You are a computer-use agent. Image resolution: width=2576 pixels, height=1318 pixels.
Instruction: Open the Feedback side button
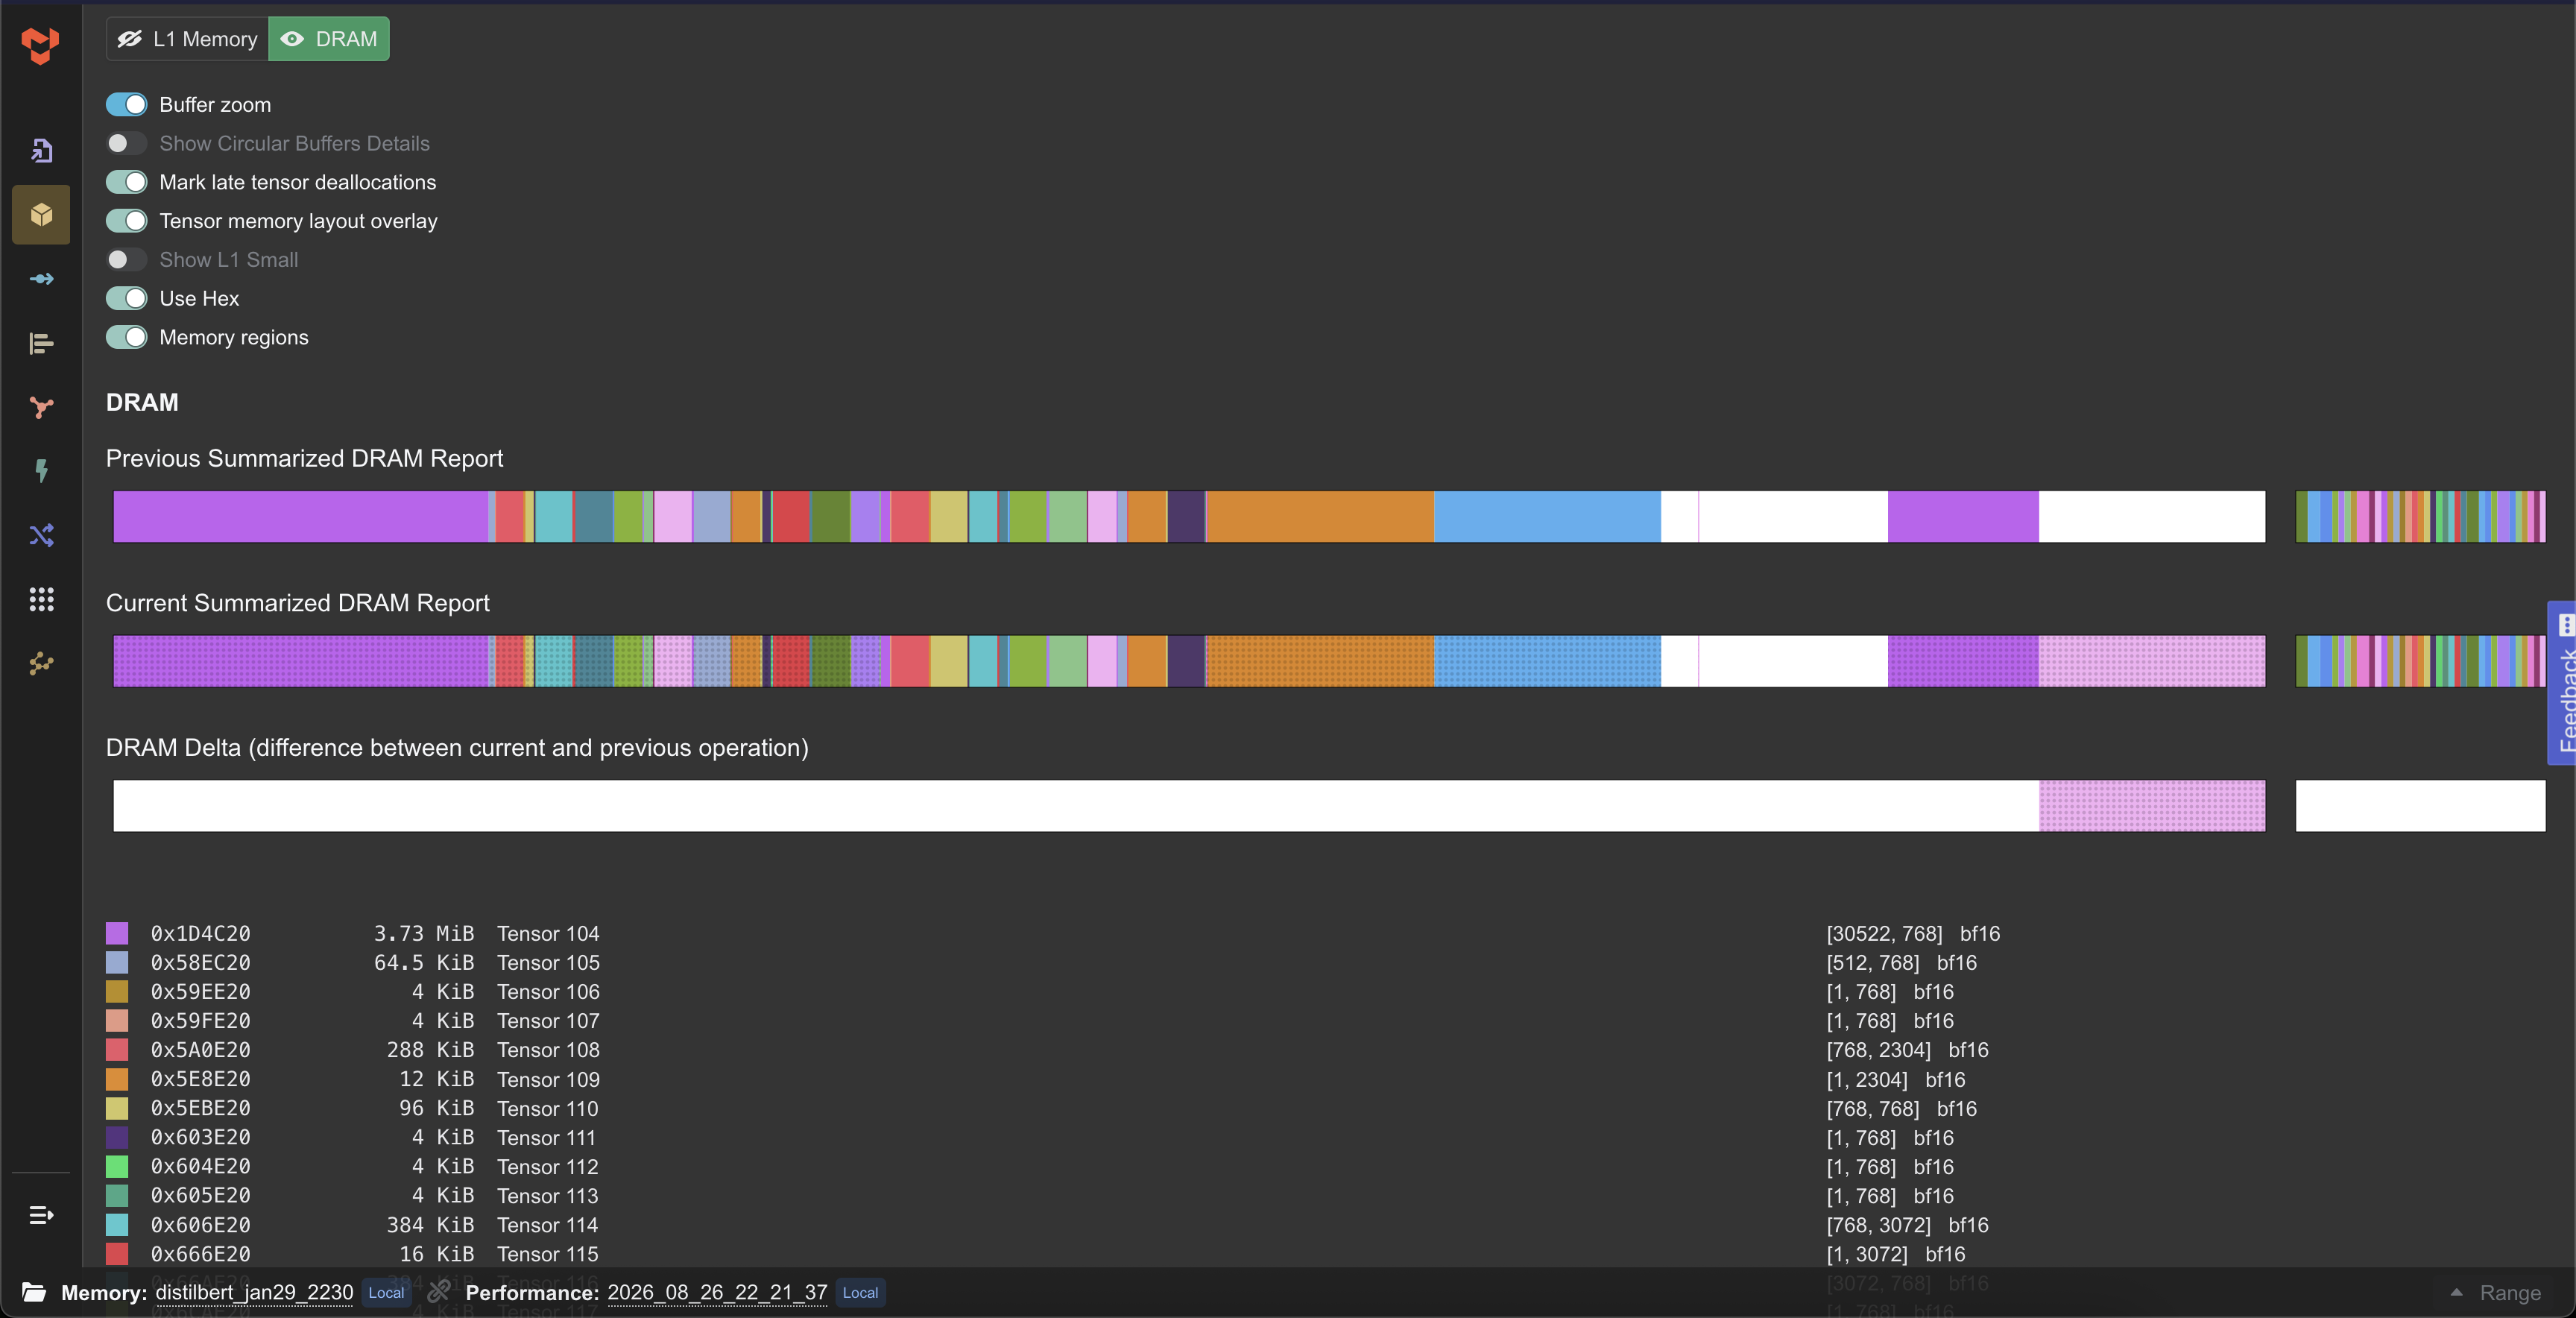pos(2562,683)
